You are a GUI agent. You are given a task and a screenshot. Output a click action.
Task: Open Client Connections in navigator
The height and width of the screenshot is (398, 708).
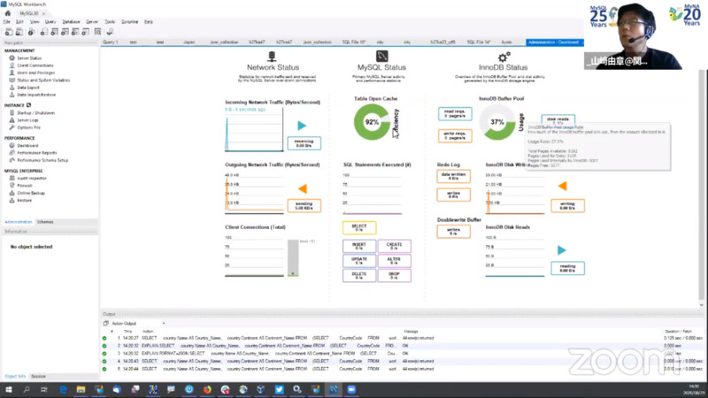[x=35, y=65]
